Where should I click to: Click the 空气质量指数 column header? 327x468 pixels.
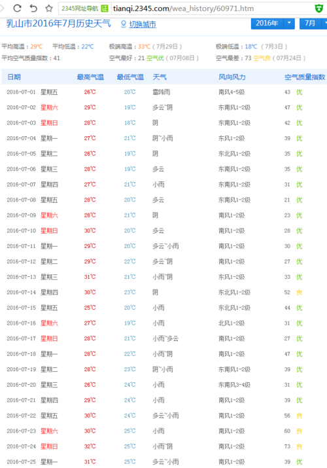305,77
